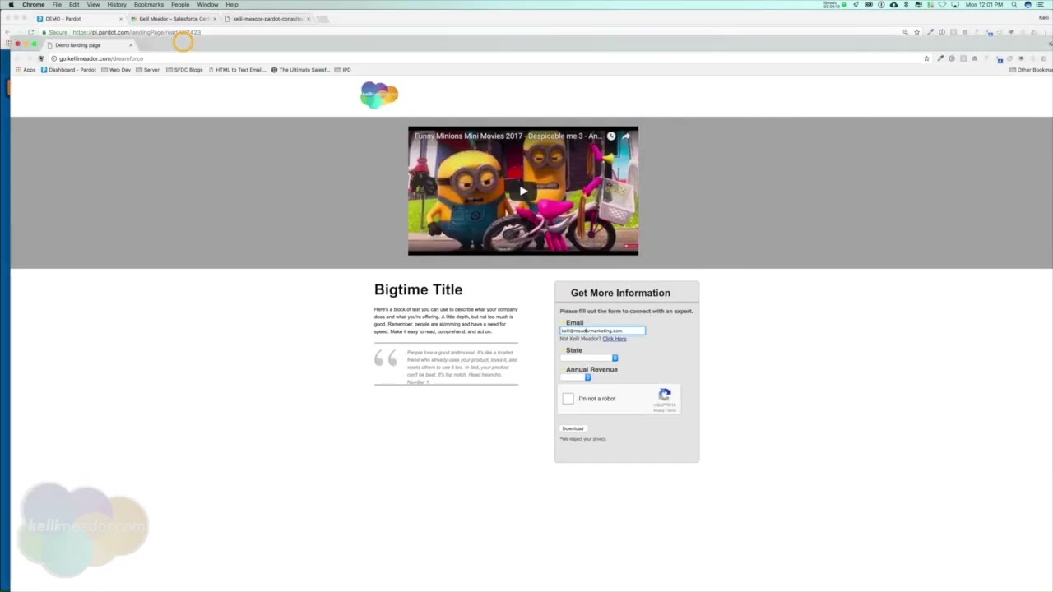Open the Web Dev bookmarks folder
The width and height of the screenshot is (1053, 592).
tap(116, 70)
